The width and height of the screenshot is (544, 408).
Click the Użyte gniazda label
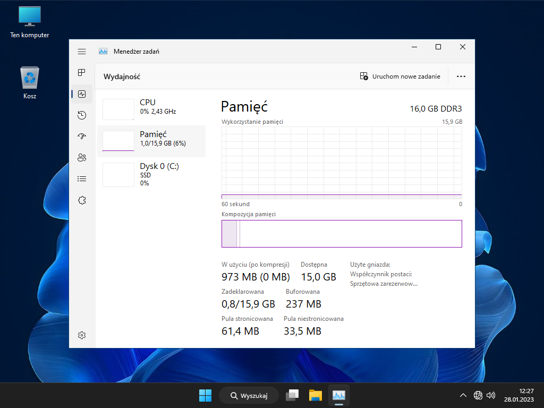370,265
